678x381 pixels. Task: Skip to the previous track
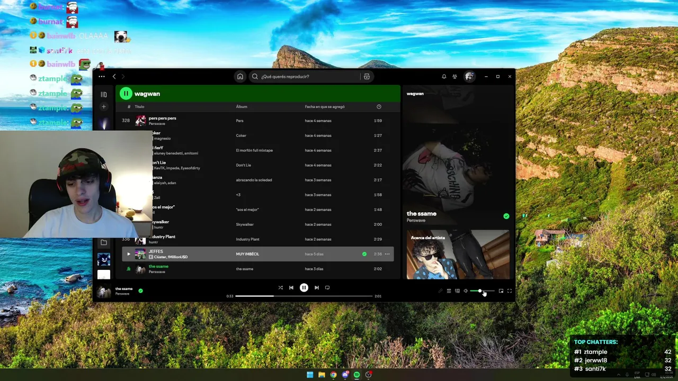(x=291, y=288)
